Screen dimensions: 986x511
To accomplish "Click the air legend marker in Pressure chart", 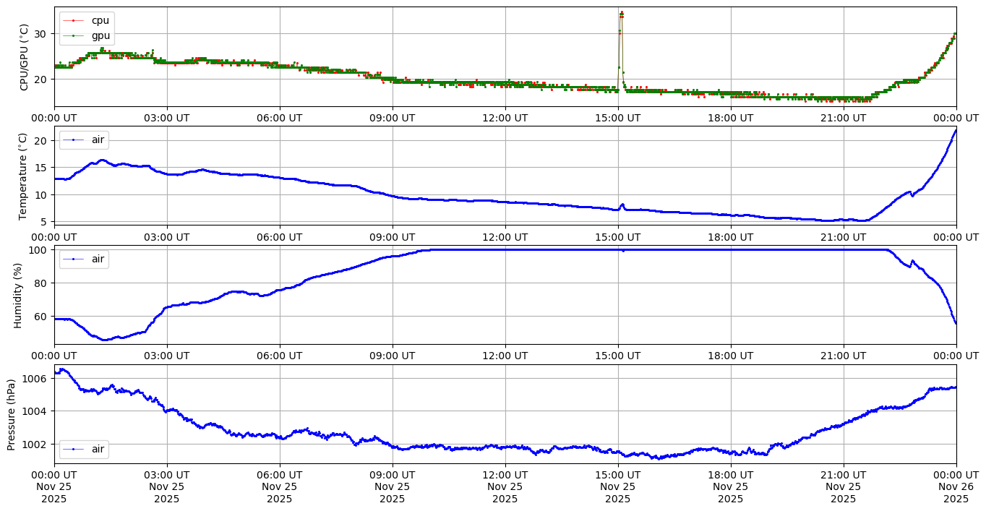I will point(73,450).
